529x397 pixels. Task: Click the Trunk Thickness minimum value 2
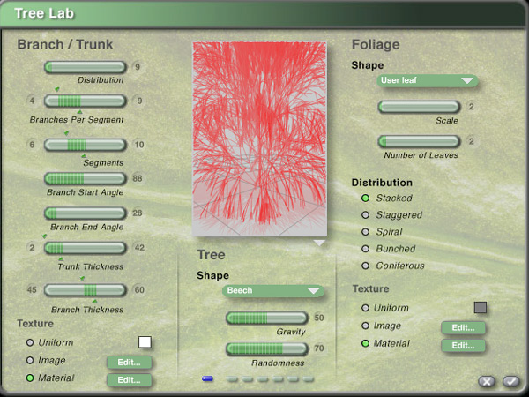tap(32, 247)
